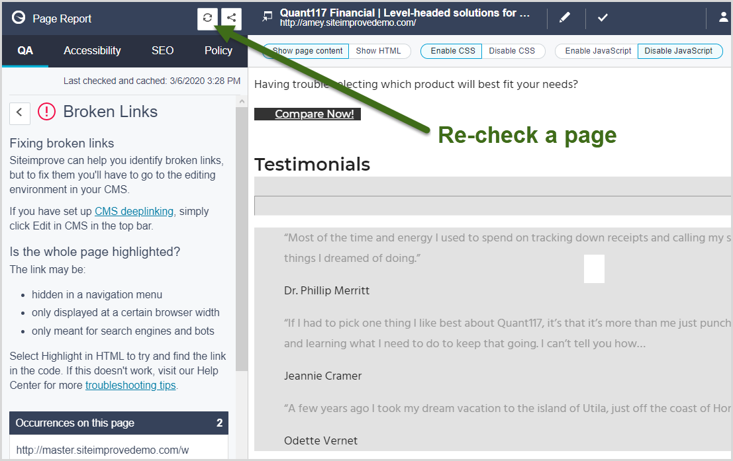Re-check the page with the refresh icon
This screenshot has height=461, width=733.
207,19
